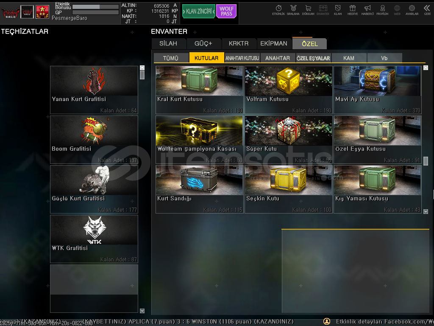Click the Etkinlik Bonusu progress bar
The height and width of the screenshot is (326, 434).
click(95, 7)
